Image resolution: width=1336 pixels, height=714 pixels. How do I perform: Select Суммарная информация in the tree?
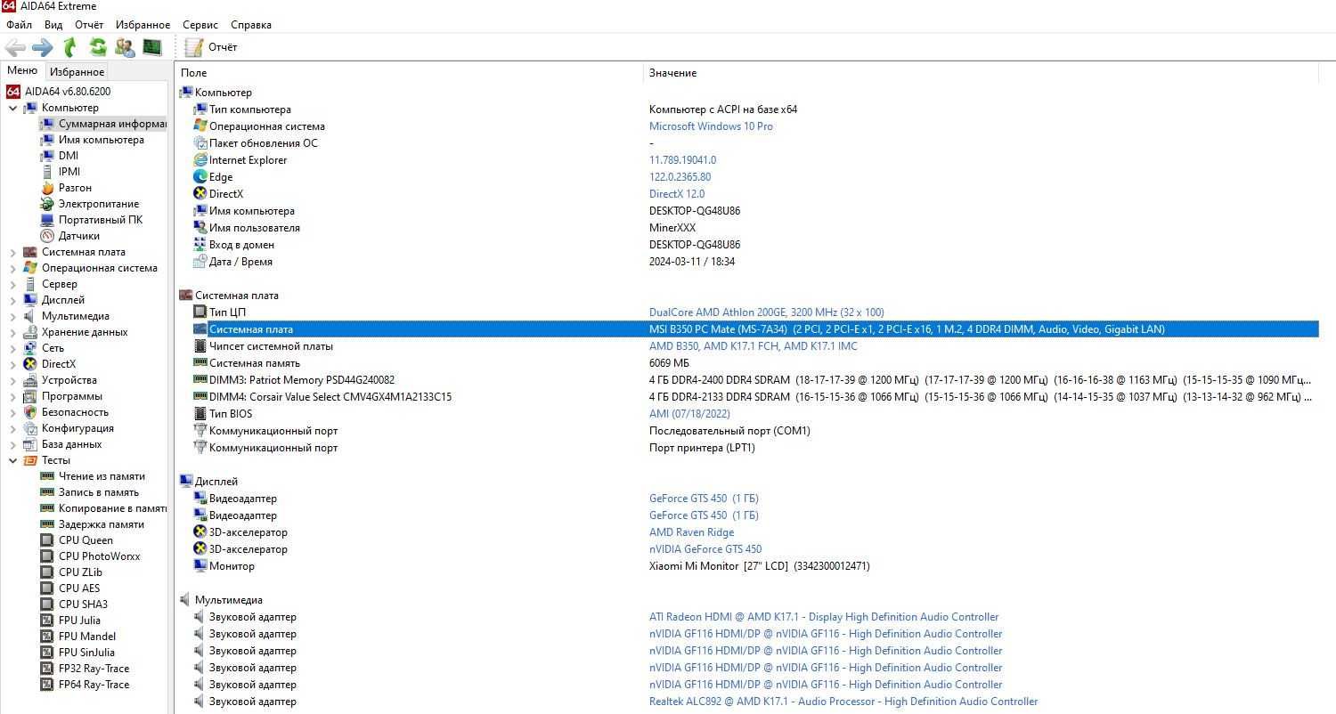(112, 124)
